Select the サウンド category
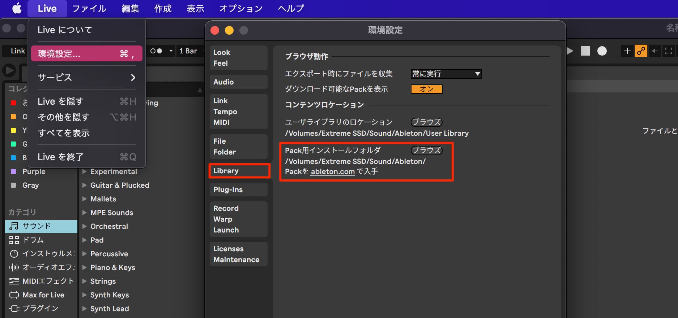 [x=41, y=226]
